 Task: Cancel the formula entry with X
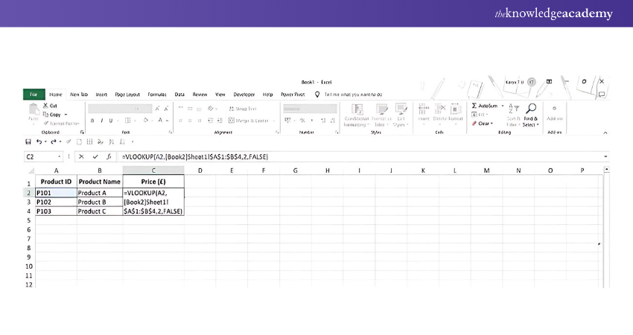[x=82, y=157]
